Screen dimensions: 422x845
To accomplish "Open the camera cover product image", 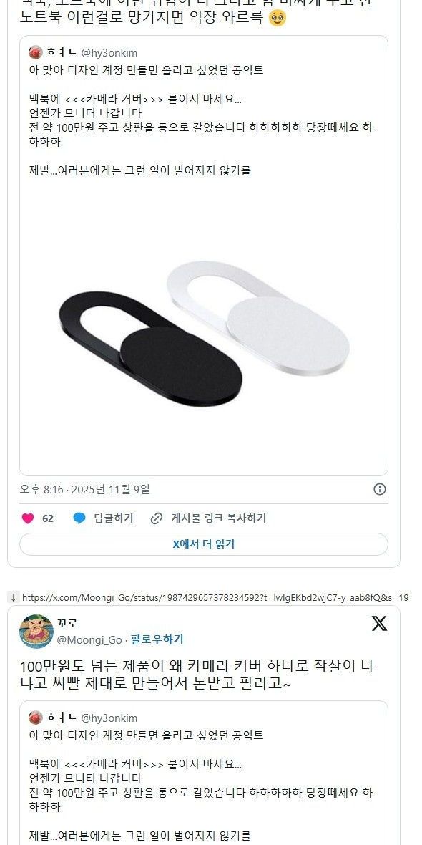I will [203, 329].
